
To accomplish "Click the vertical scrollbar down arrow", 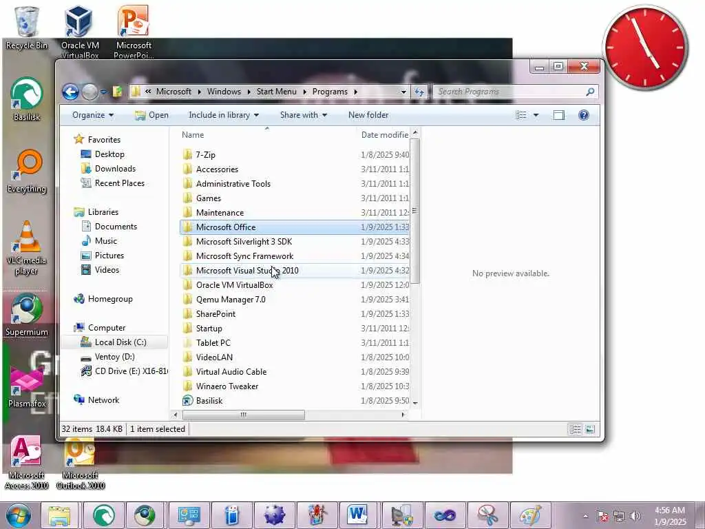I will [415, 403].
